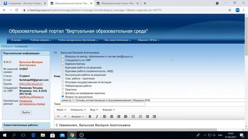Open 'Проверить актуальность данных' link
248x139 pixels.
pyautogui.click(x=32, y=102)
